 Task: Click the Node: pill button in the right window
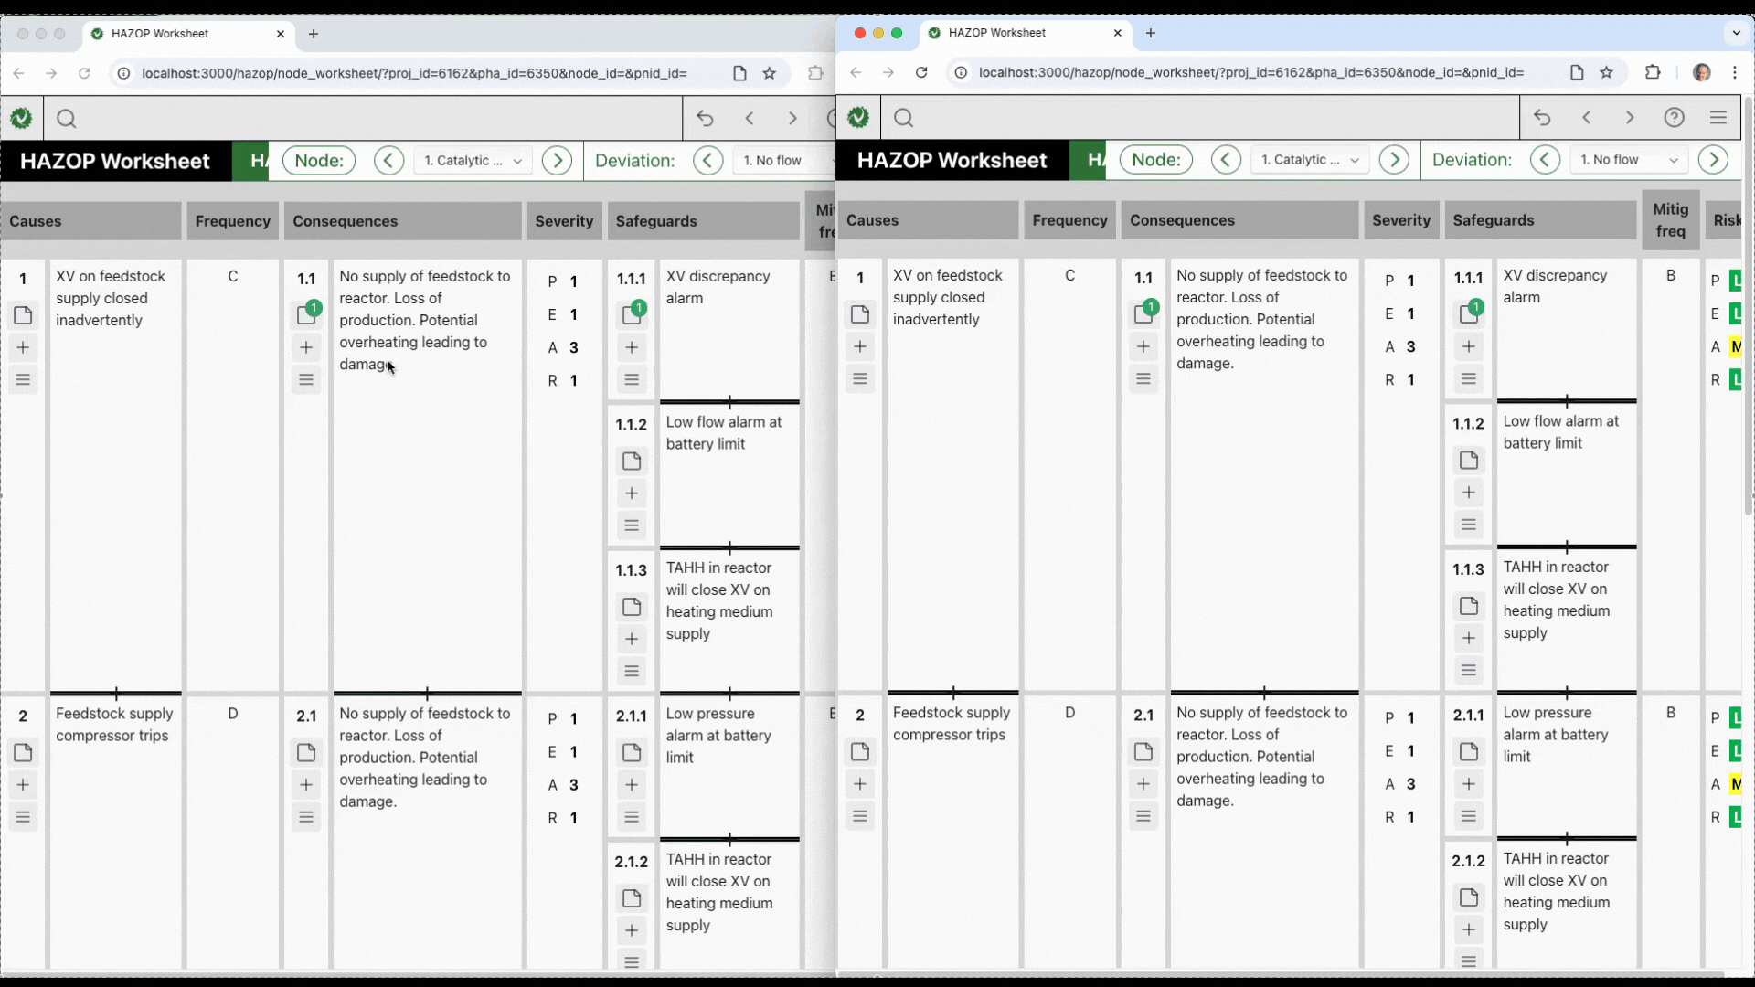tap(1155, 160)
